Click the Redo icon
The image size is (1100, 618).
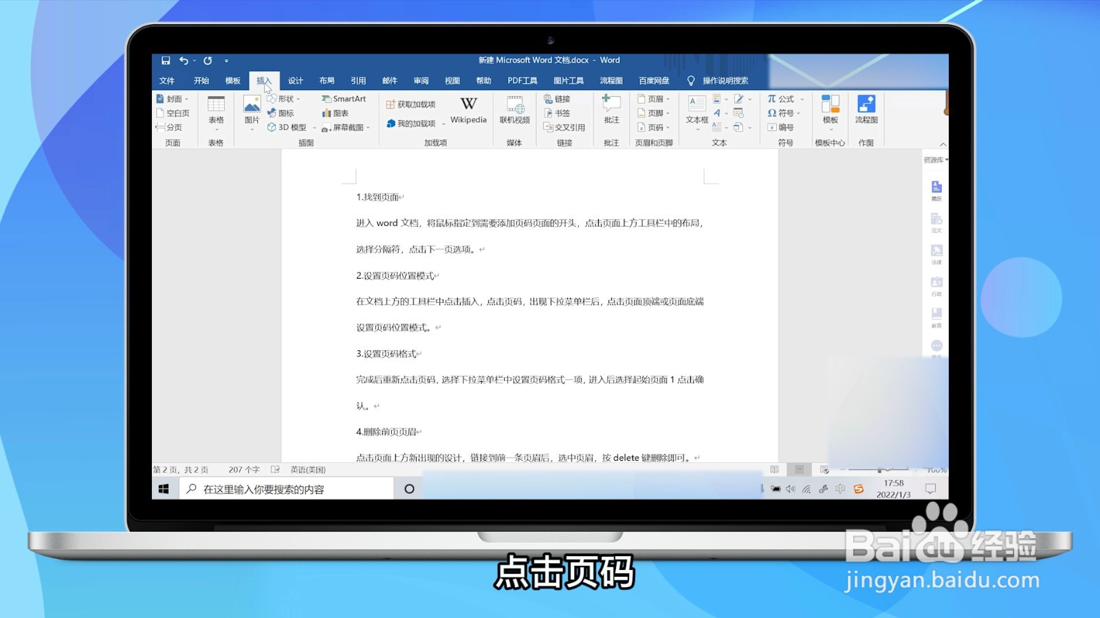(x=208, y=60)
